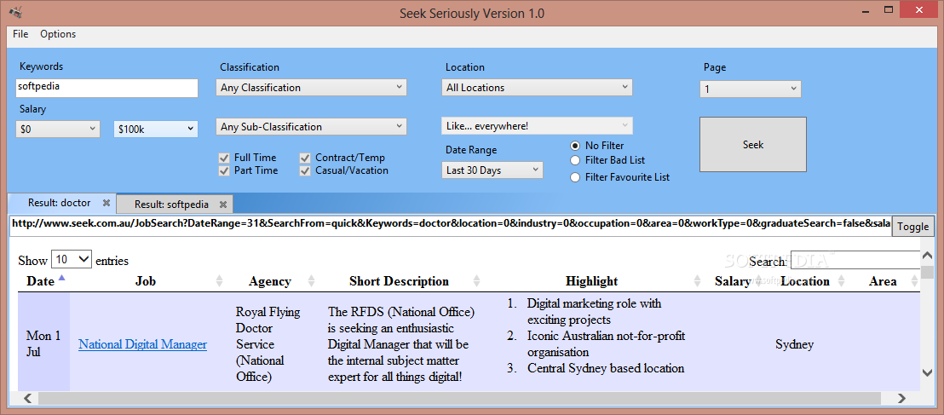Click the horizontal scrollbar right arrow

(901, 398)
